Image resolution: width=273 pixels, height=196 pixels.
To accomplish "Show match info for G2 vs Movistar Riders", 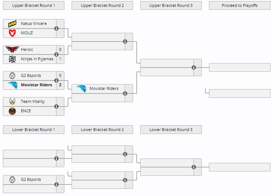I will tap(56, 80).
